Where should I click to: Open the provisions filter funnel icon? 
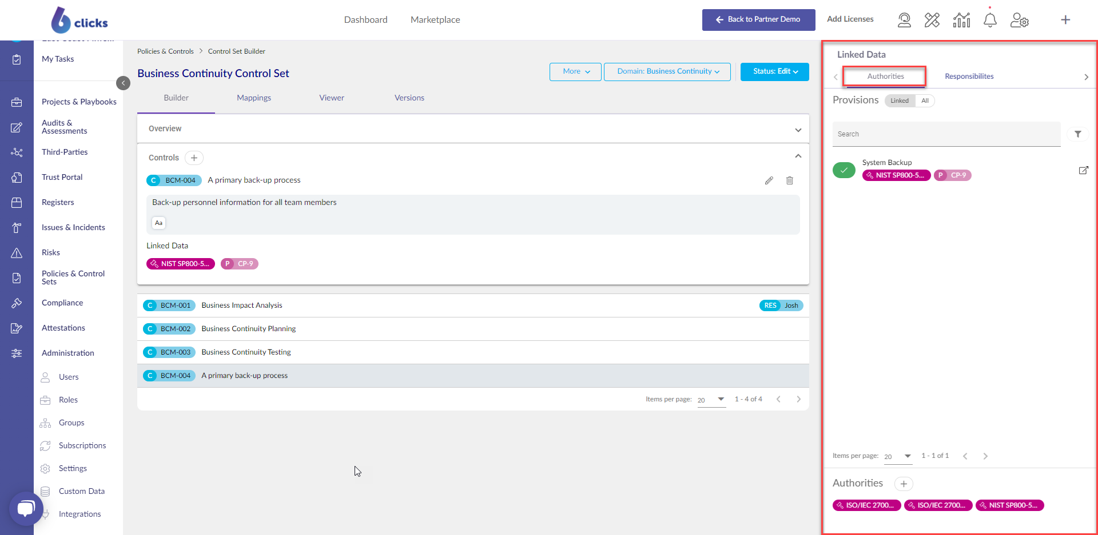1078,134
